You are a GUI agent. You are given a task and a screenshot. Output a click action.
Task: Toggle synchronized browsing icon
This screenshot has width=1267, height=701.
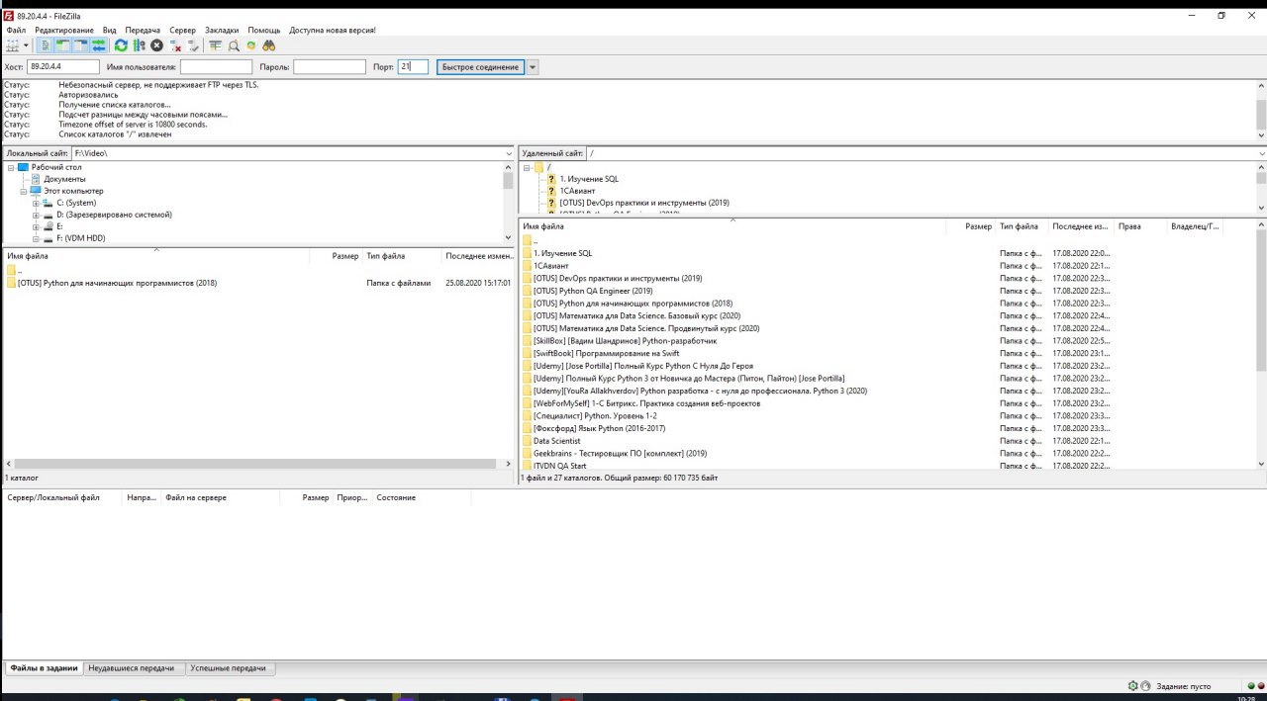click(251, 45)
